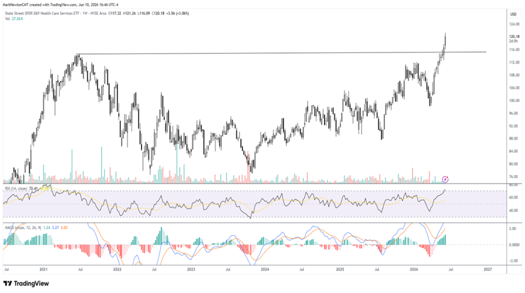Image resolution: width=525 pixels, height=293 pixels.
Task: Click the 2024 label on time axis
Action: point(265,269)
